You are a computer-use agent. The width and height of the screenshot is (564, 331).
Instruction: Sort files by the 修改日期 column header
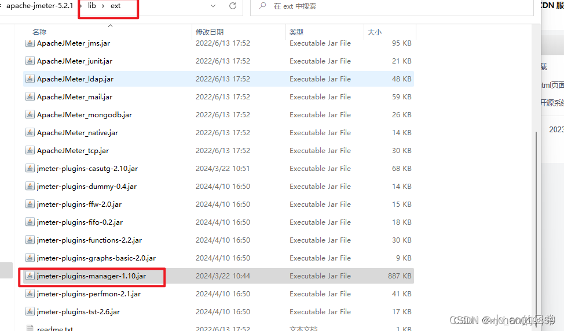(x=210, y=32)
